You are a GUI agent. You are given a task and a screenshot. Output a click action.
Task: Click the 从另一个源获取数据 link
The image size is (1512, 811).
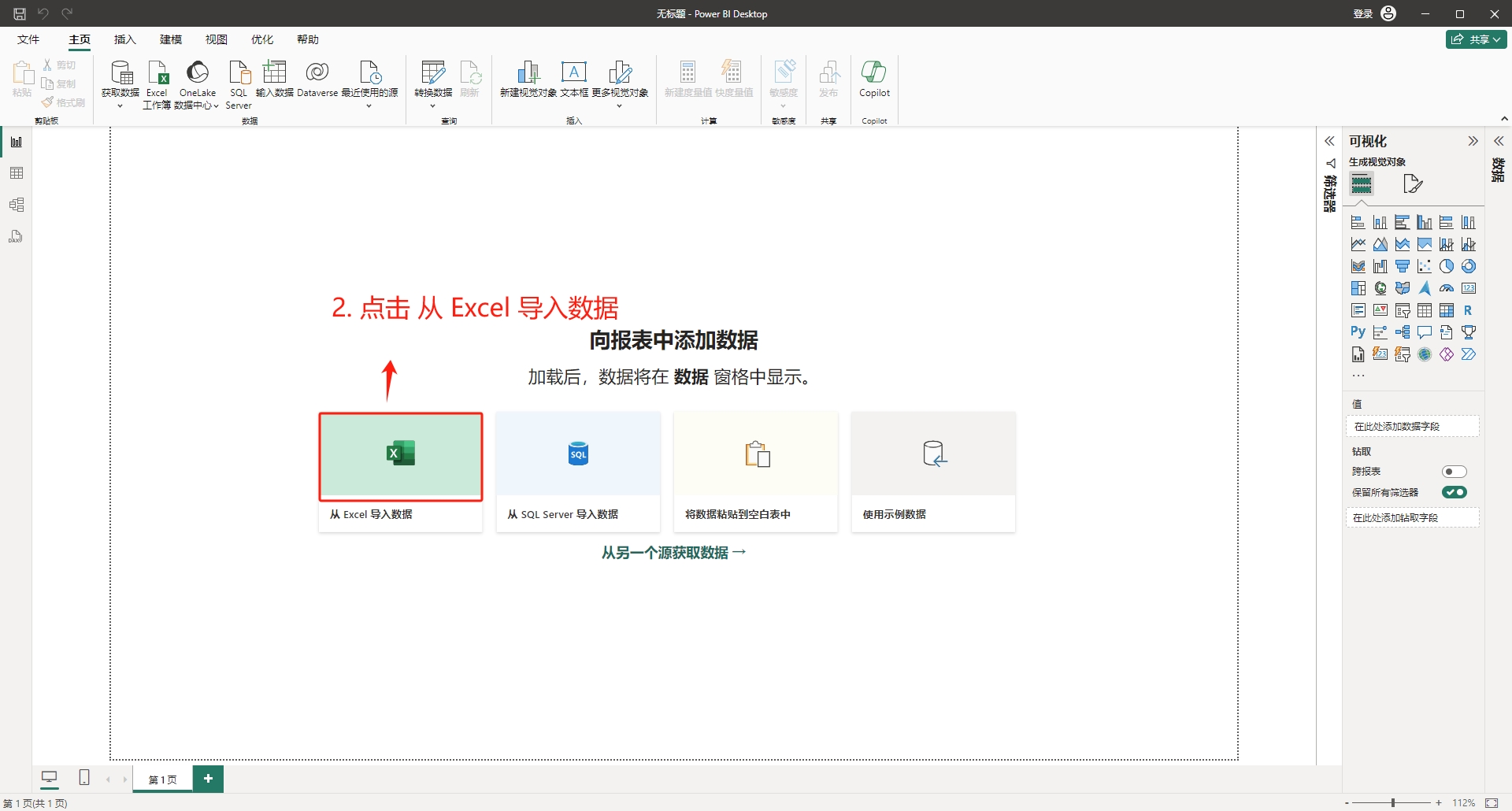click(x=674, y=553)
